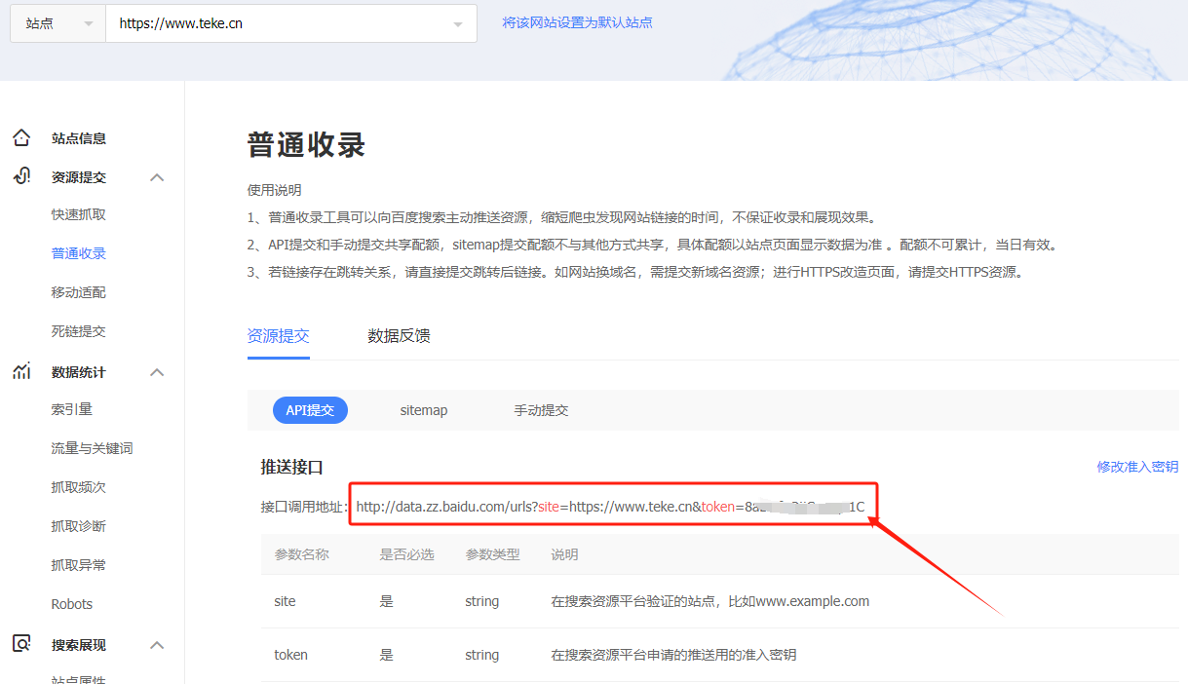Image resolution: width=1188 pixels, height=684 pixels.
Task: Collapse the 搜索展现 section chevron
Action: click(157, 645)
